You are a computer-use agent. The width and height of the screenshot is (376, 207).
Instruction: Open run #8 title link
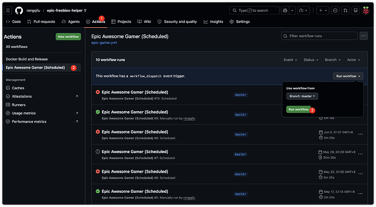click(135, 132)
